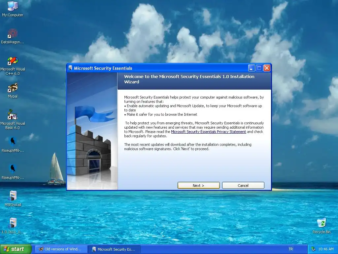Click the system tray security shield icon
Viewport: 338px width, 254px height.
pos(313,249)
